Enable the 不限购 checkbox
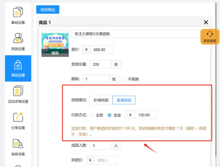Viewport: 220px width, 167px height. [124, 79]
